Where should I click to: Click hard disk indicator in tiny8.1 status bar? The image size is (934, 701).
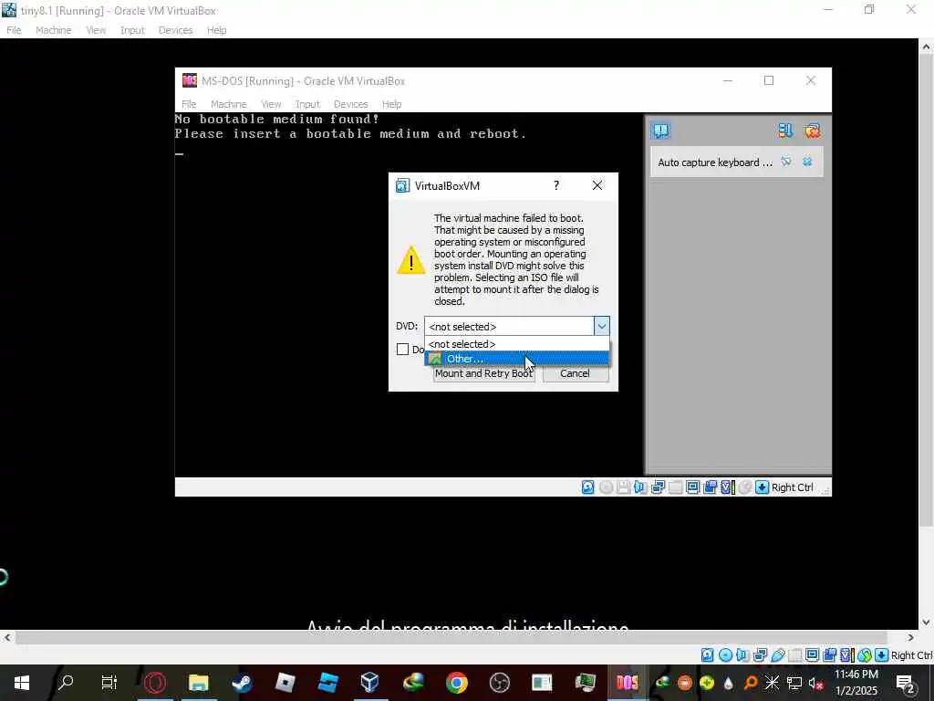click(x=707, y=655)
